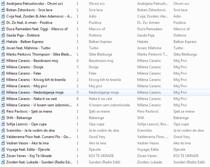Select Milena Ceranic - Feler file name
Viewport: 210px width, 167px height.
[24, 73]
